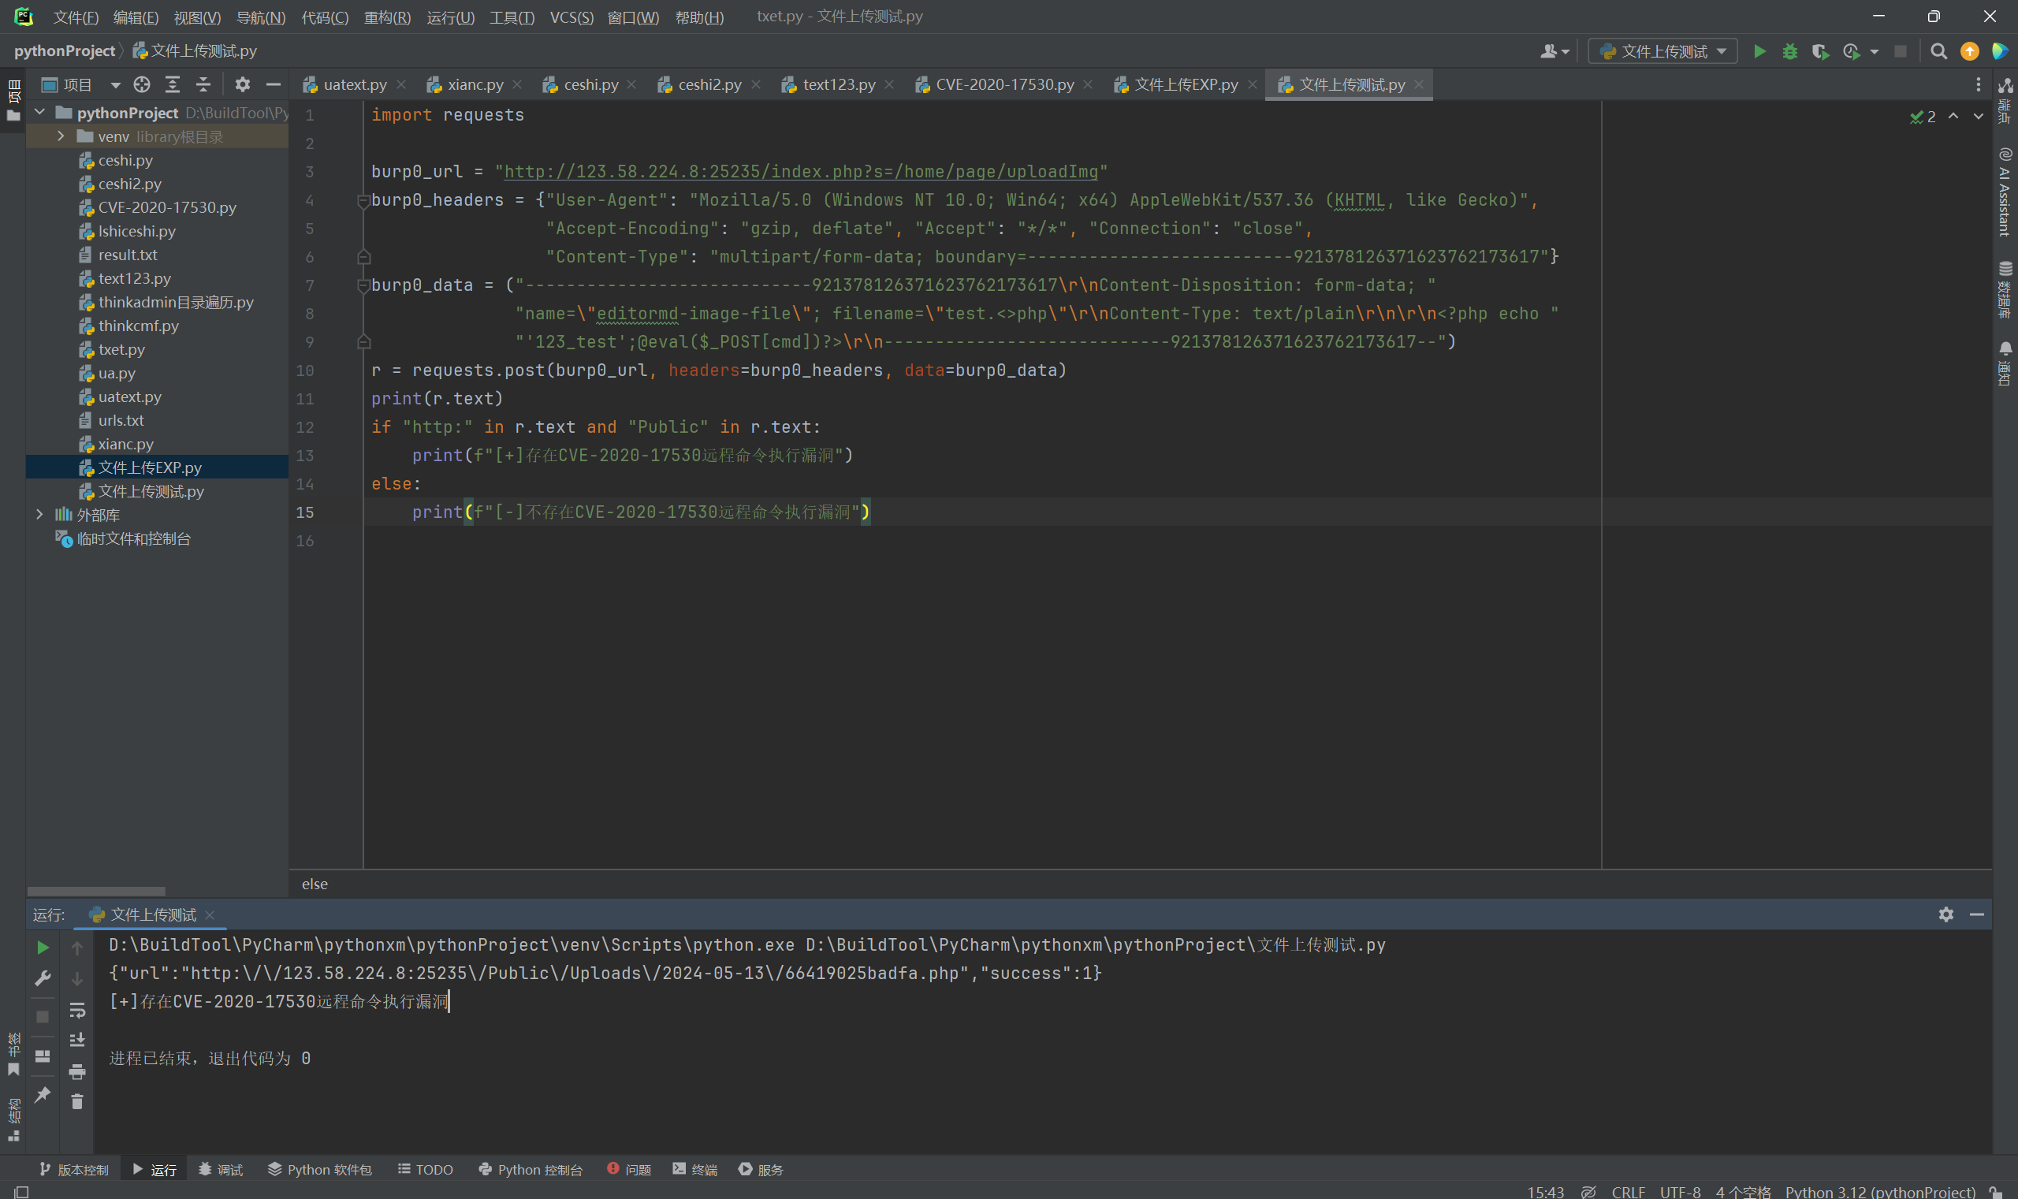
Task: Open 重构(R) refactor menu
Action: tap(387, 17)
